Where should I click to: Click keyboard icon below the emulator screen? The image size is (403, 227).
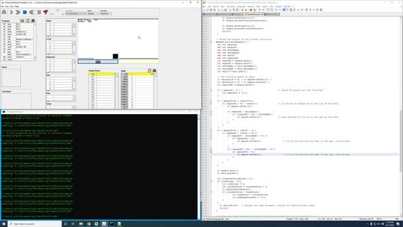click(98, 62)
